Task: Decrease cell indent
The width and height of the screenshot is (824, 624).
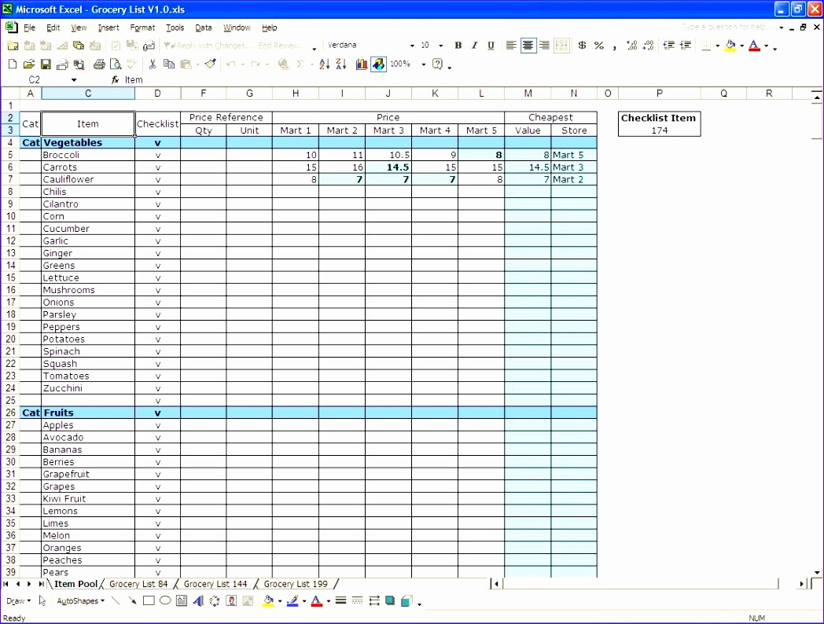Action: click(668, 46)
